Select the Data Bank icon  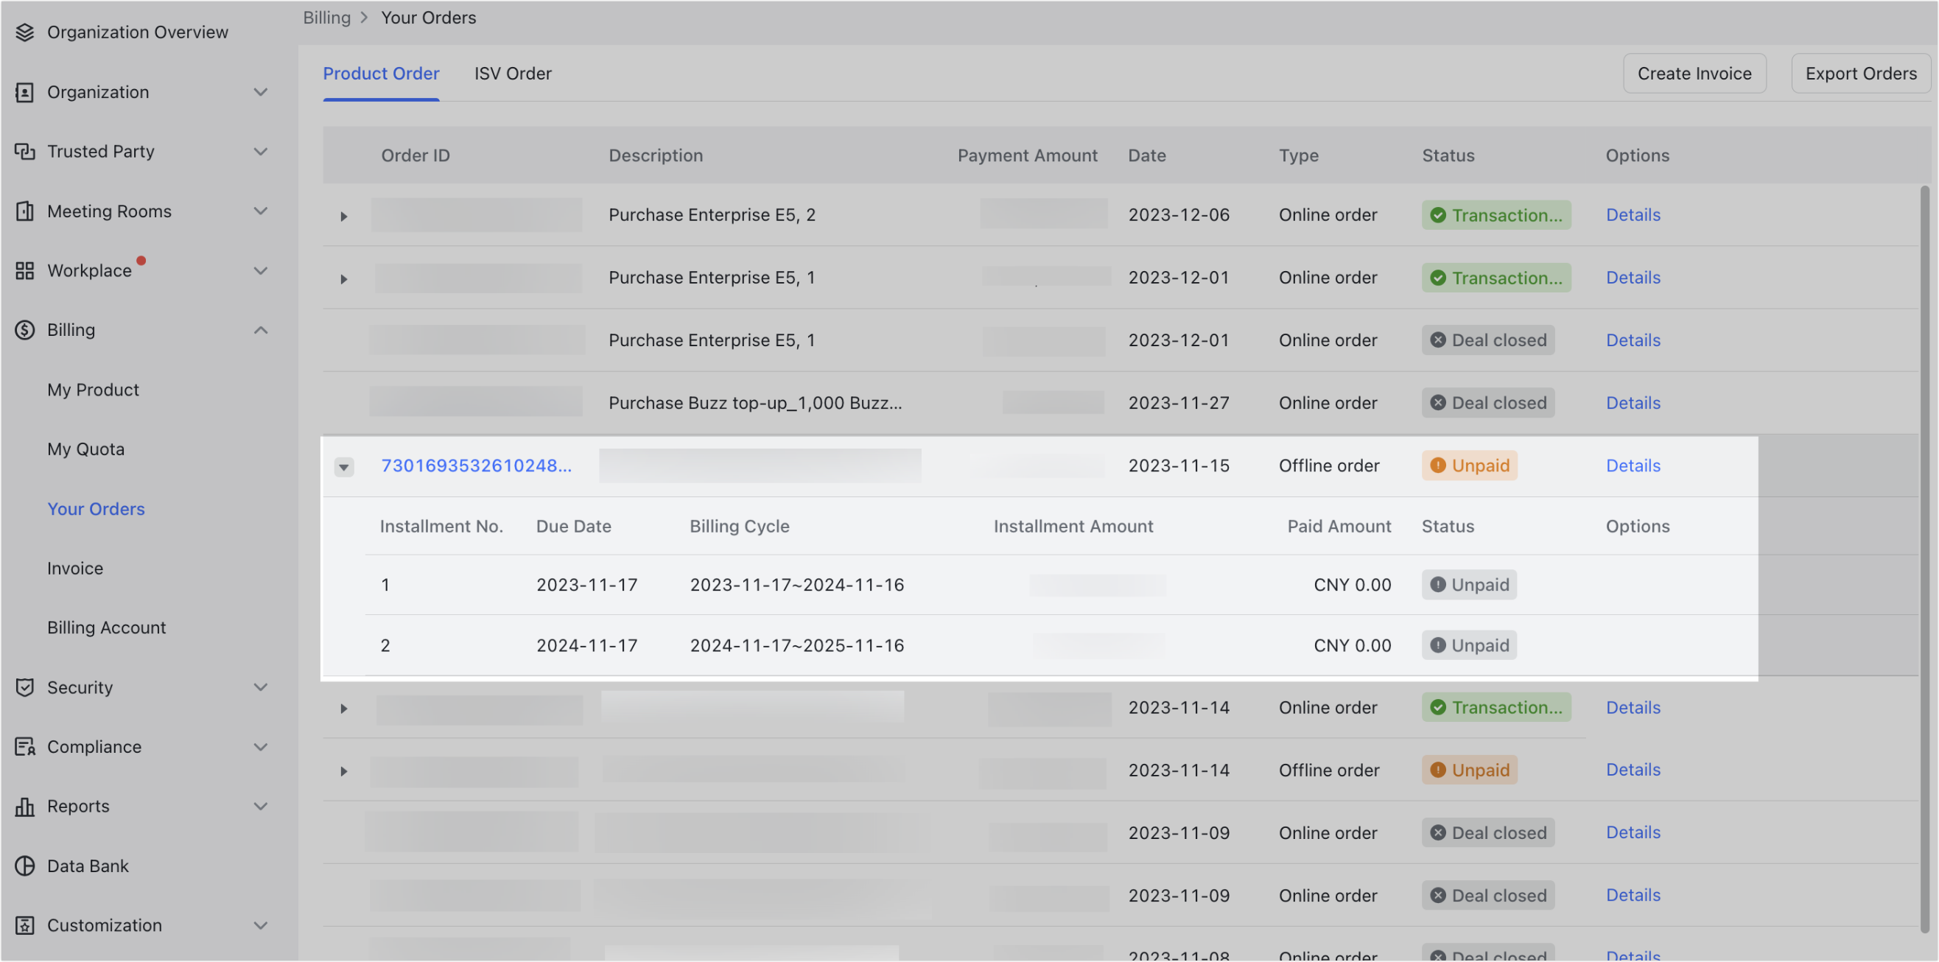pyautogui.click(x=25, y=866)
